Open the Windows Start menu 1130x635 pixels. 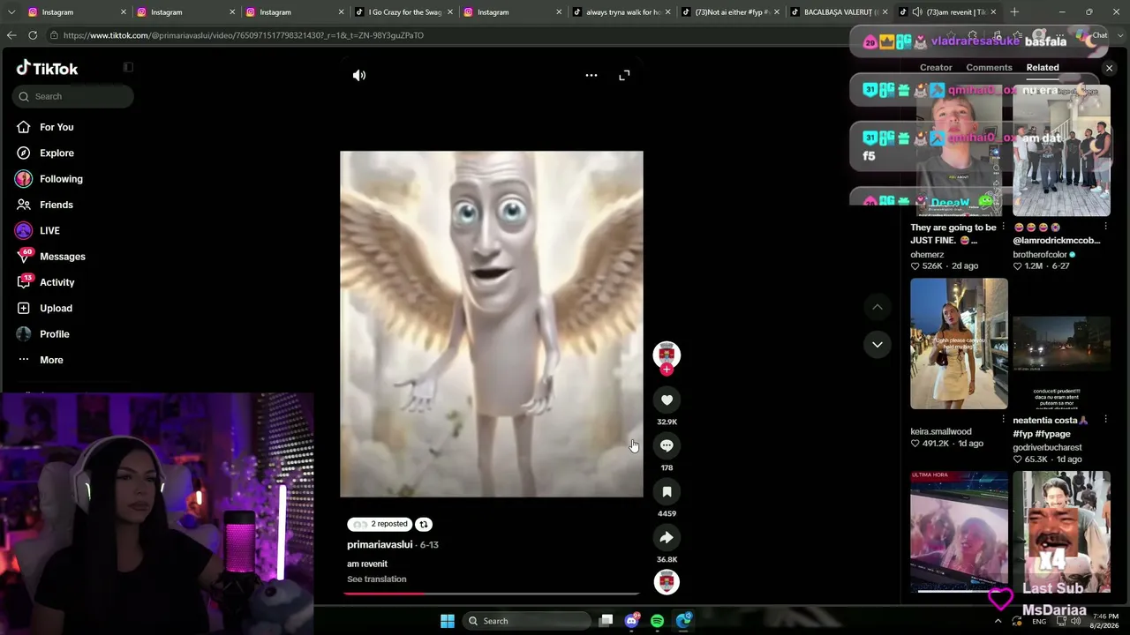(x=448, y=621)
